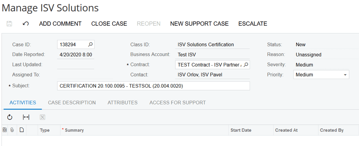Click Class ID value ISV Solutions Certification
The height and width of the screenshot is (146, 359).
[206, 44]
